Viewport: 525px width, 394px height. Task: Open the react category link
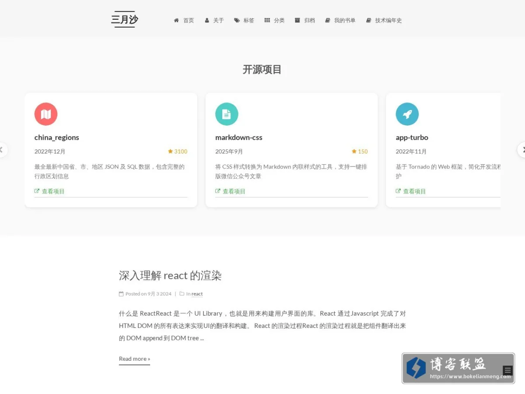click(197, 294)
